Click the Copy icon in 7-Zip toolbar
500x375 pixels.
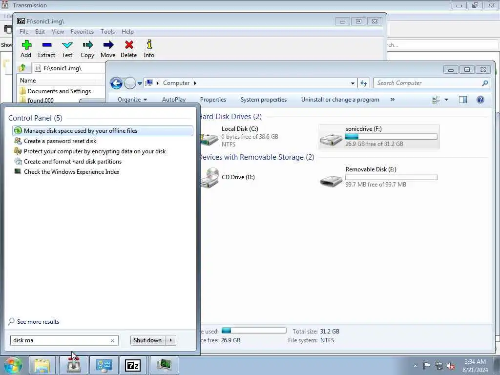point(87,45)
